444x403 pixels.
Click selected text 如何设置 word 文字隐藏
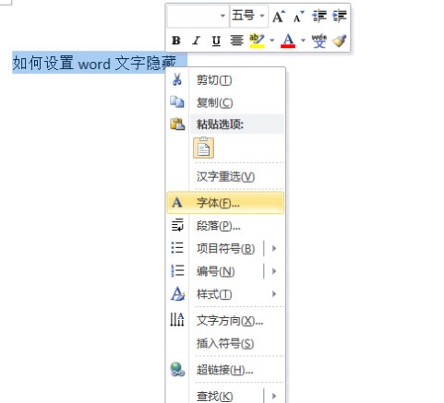[x=94, y=63]
